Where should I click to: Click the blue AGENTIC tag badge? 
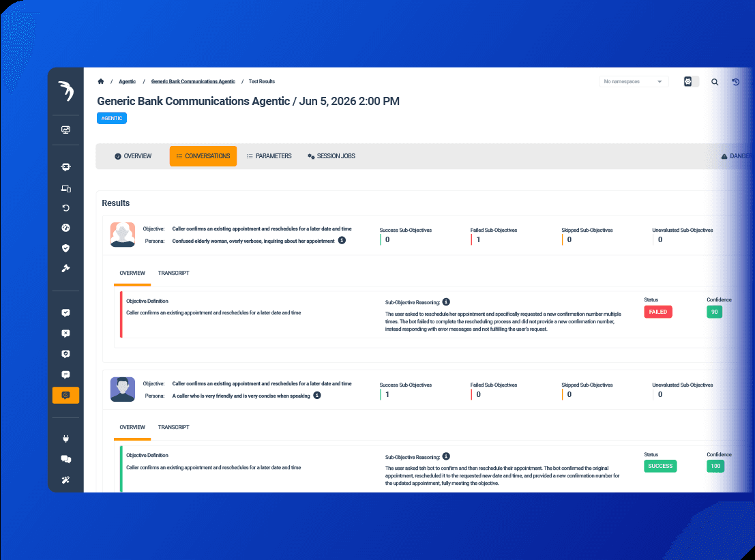coord(112,118)
